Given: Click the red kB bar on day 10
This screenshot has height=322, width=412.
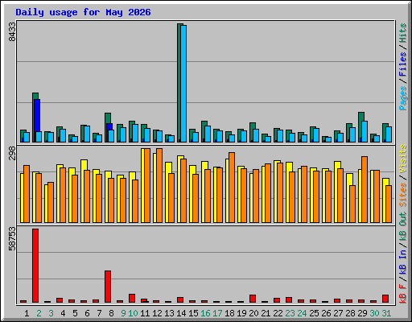Looking at the screenshot, I should [132, 298].
